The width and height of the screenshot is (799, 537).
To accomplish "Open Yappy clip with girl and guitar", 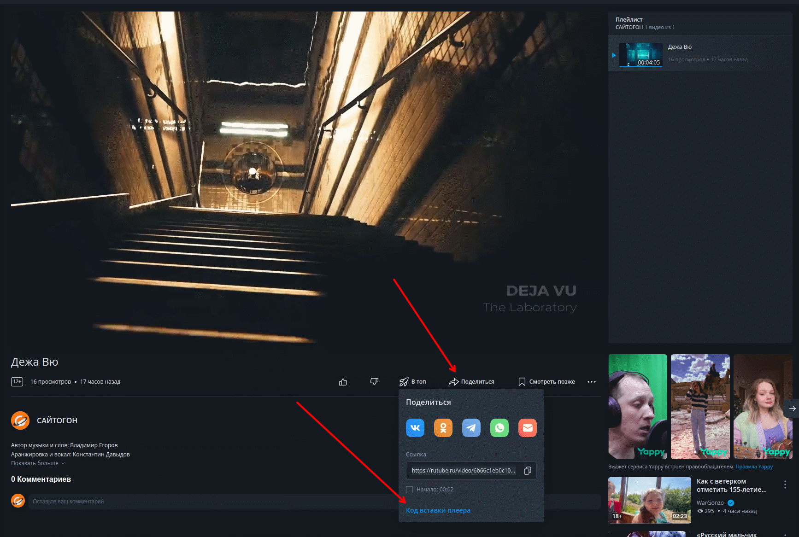I will point(763,407).
